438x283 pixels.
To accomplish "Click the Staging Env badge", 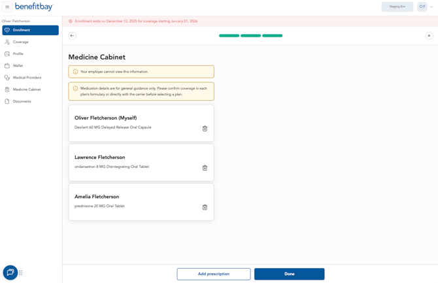I will coord(397,7).
